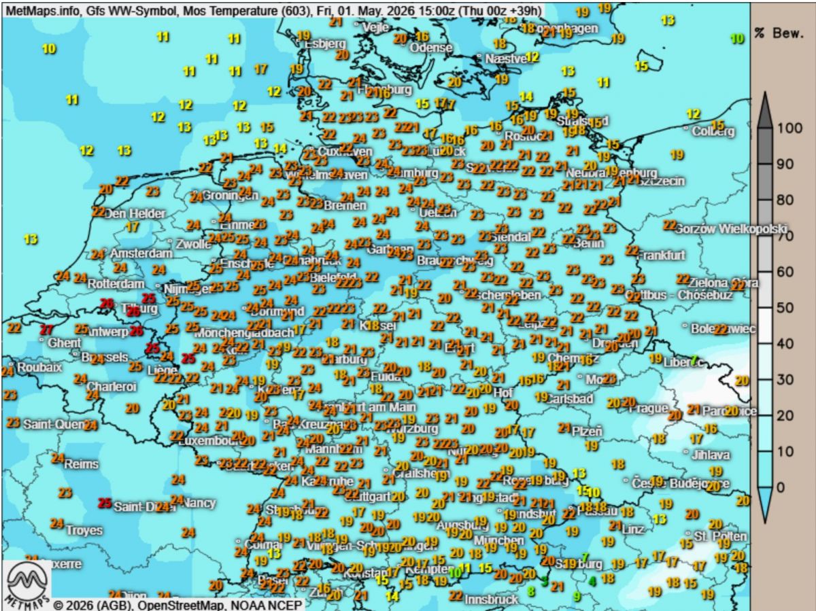Click the red 25 marker beside Saint-Dizier
The height and width of the screenshot is (611, 816).
(x=105, y=504)
